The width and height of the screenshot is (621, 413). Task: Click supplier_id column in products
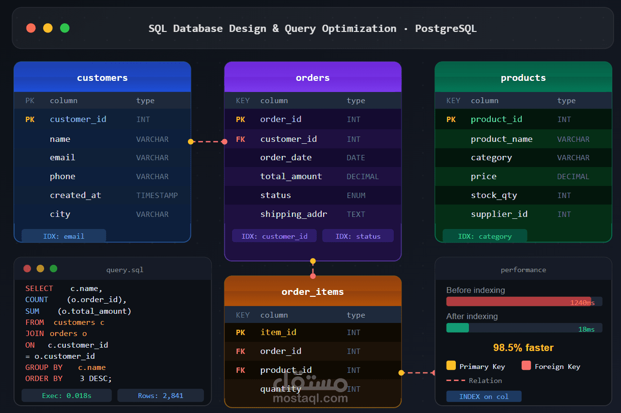[499, 214]
